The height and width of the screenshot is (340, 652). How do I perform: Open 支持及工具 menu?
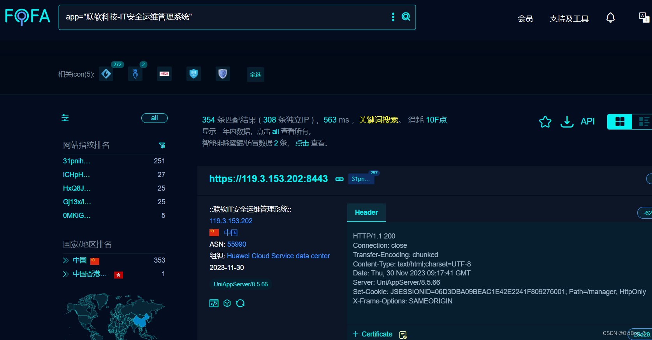click(569, 18)
